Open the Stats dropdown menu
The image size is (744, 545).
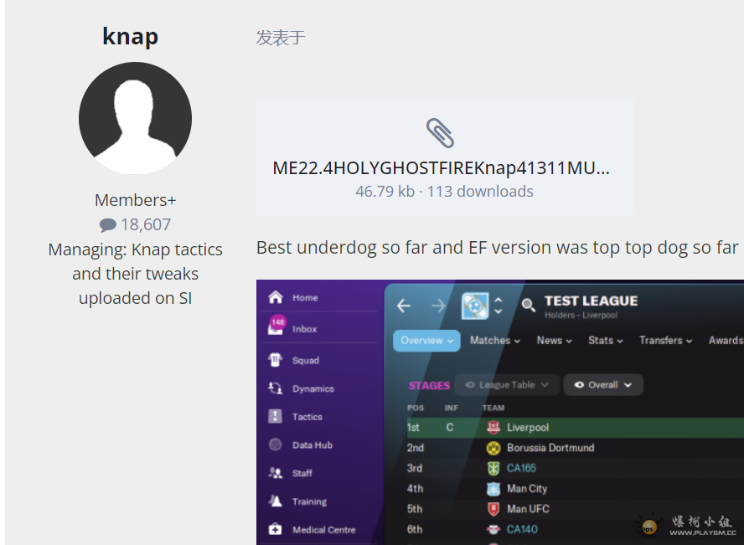click(x=606, y=341)
